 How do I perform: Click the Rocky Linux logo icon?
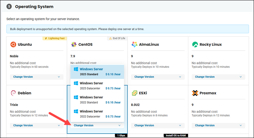tap(195, 44)
